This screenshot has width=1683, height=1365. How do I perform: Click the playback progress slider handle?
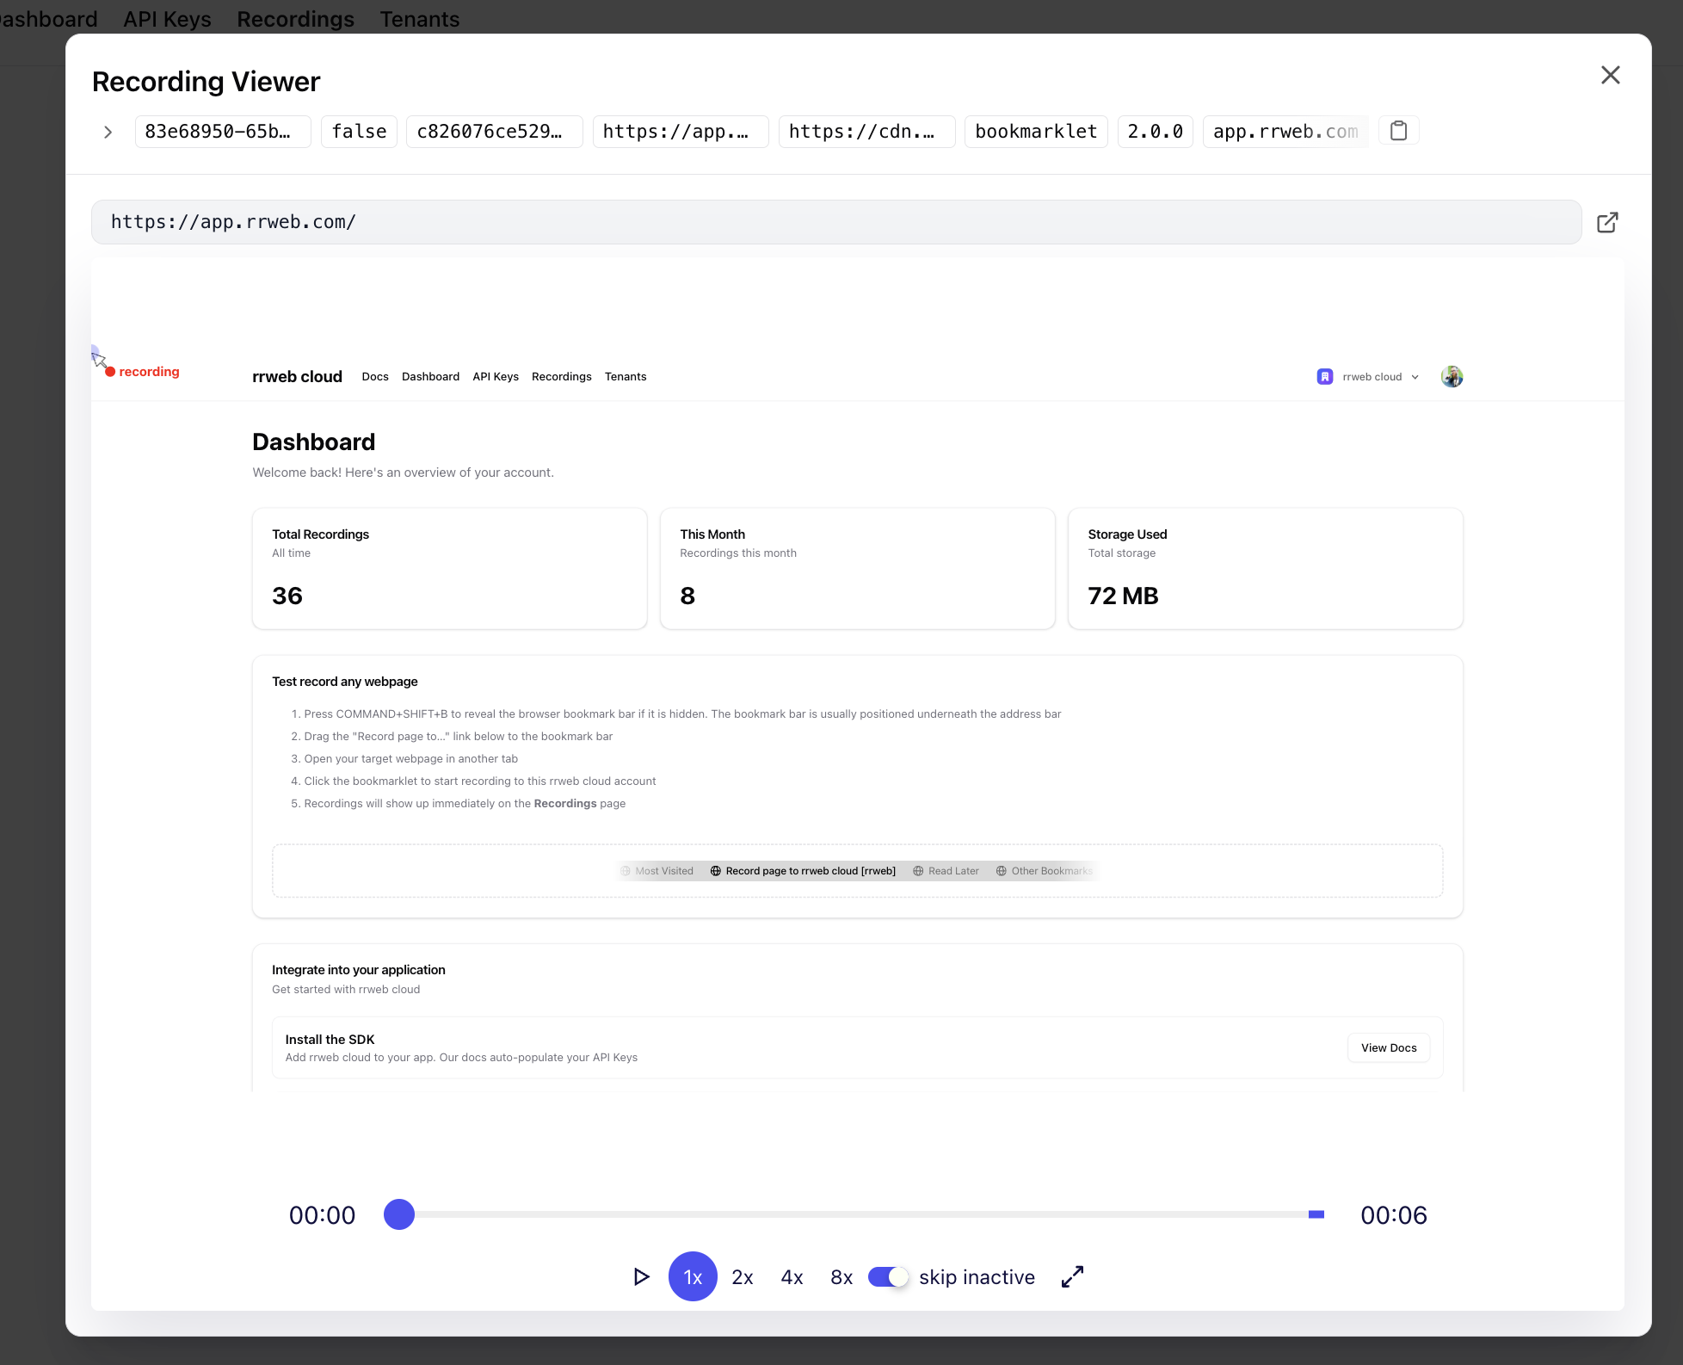[399, 1214]
